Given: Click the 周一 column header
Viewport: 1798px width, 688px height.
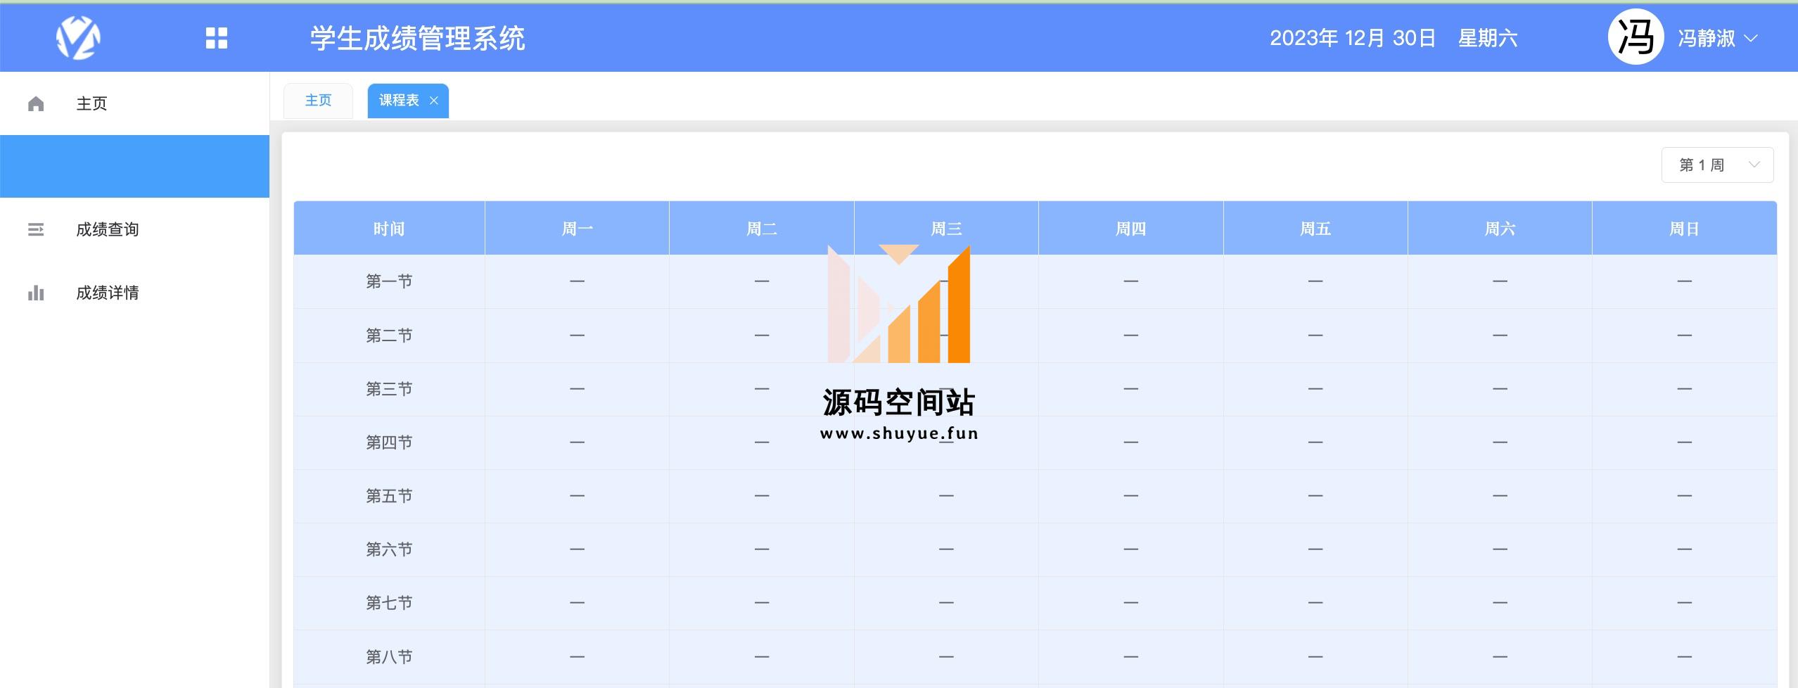Looking at the screenshot, I should (x=577, y=229).
